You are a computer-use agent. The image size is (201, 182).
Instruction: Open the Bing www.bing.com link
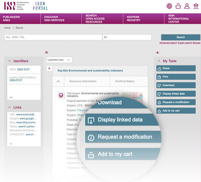coord(27,123)
